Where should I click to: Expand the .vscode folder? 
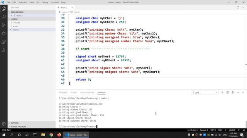coord(32,23)
